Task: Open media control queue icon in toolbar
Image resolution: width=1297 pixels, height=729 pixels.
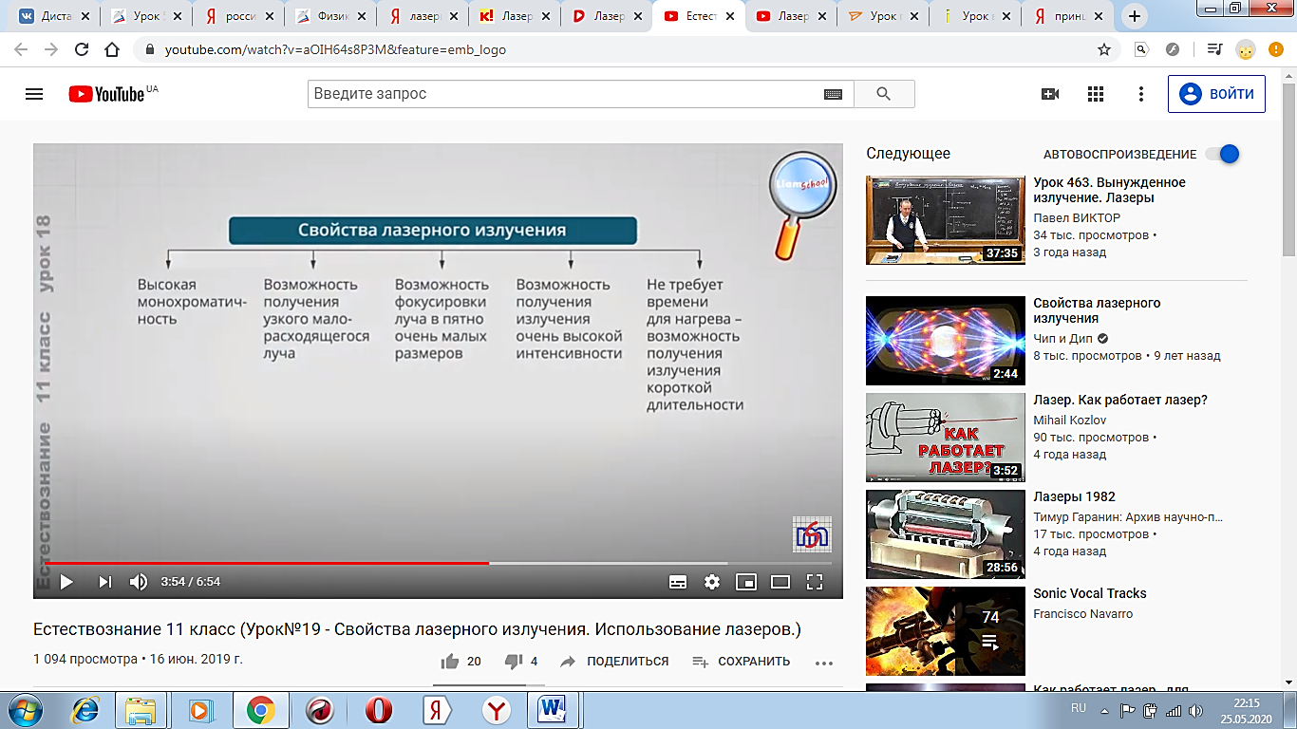Action: click(x=1214, y=49)
